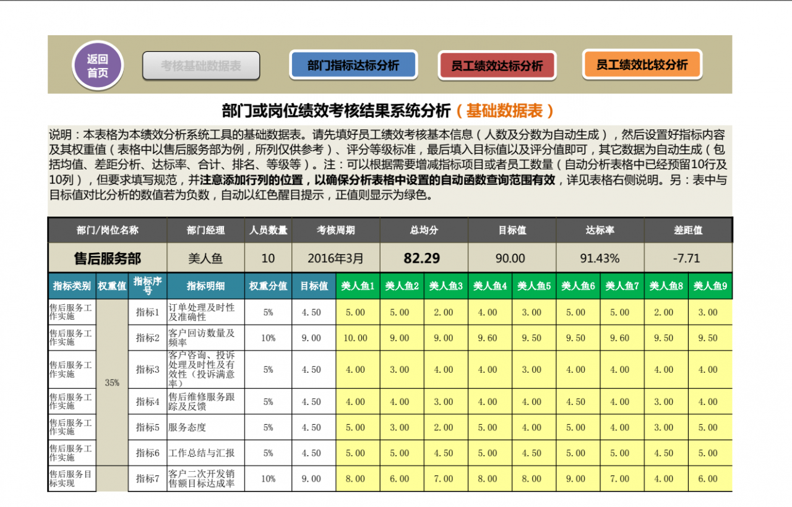Click the 人员数量 header cell
Screen dimensions: 792x507
point(268,230)
